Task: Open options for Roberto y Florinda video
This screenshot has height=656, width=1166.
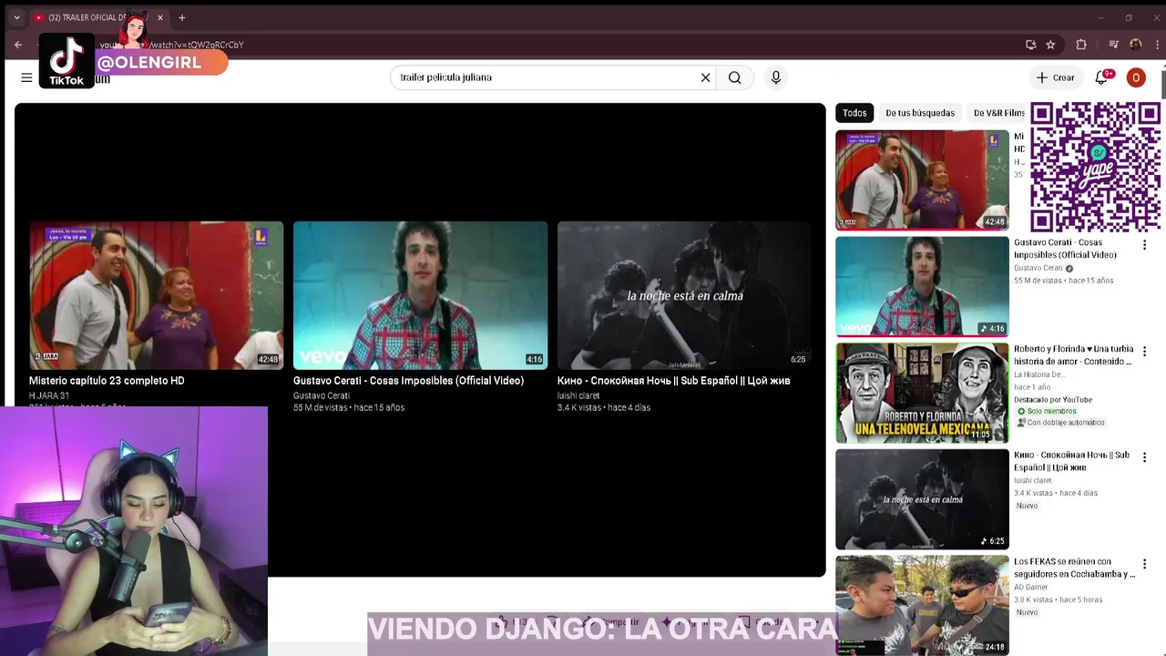Action: pos(1145,352)
